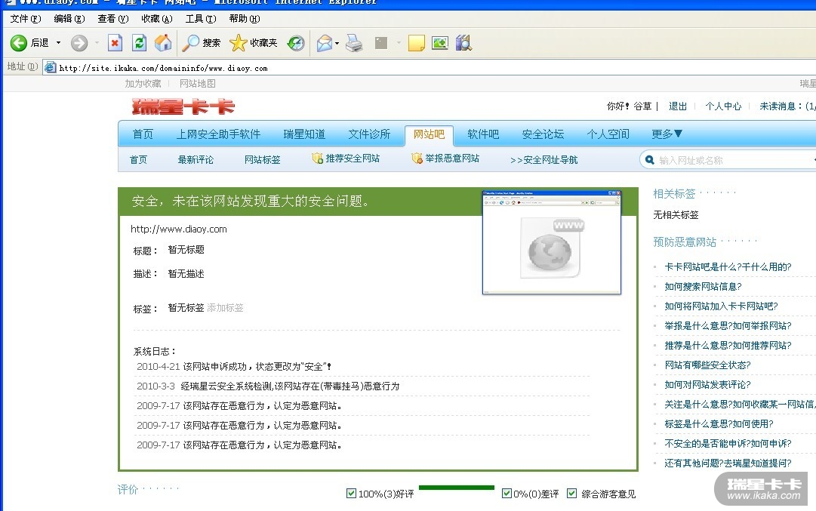The image size is (816, 511).
Task: Open Back button history dropdown arrow
Action: 58,43
